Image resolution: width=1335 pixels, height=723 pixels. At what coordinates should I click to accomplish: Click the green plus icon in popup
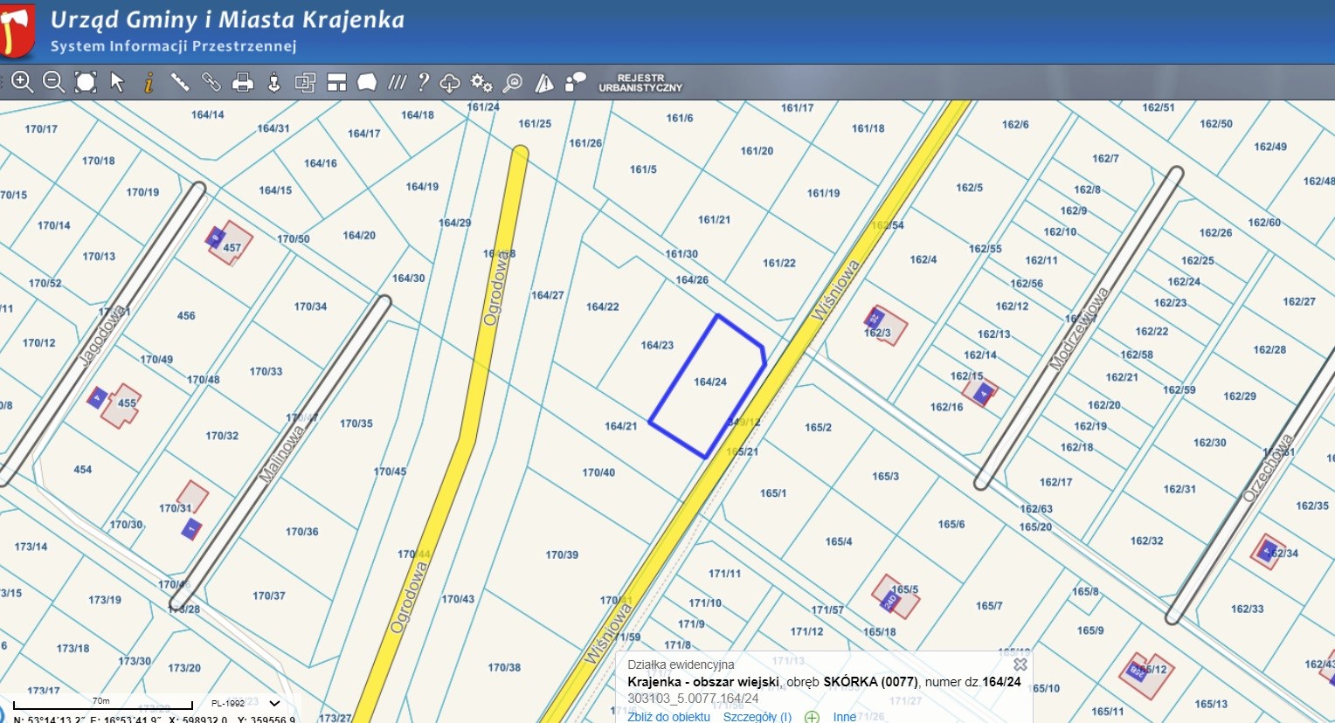[x=812, y=717]
